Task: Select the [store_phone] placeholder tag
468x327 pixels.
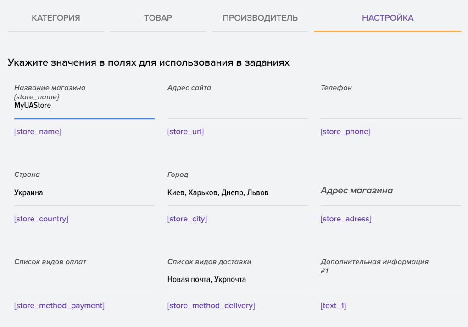Action: coord(345,132)
